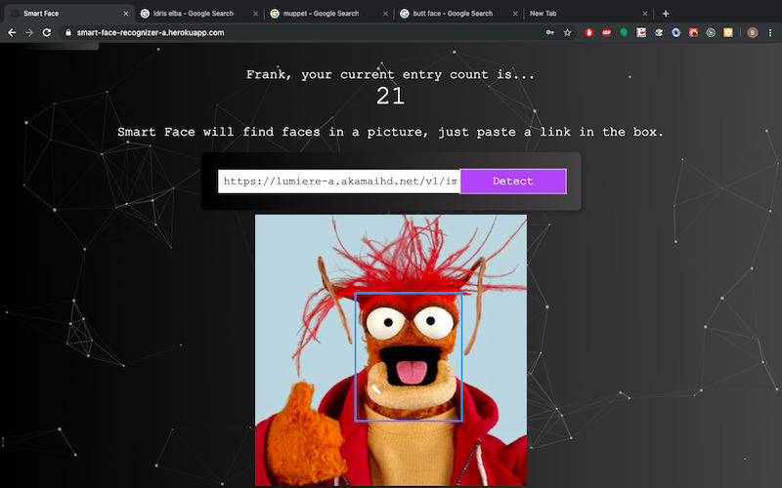This screenshot has height=488, width=782.
Task: Open the orange hexagon extension icon
Action: coord(728,33)
